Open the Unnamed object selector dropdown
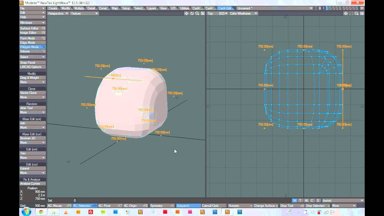384x216 pixels. [274, 8]
